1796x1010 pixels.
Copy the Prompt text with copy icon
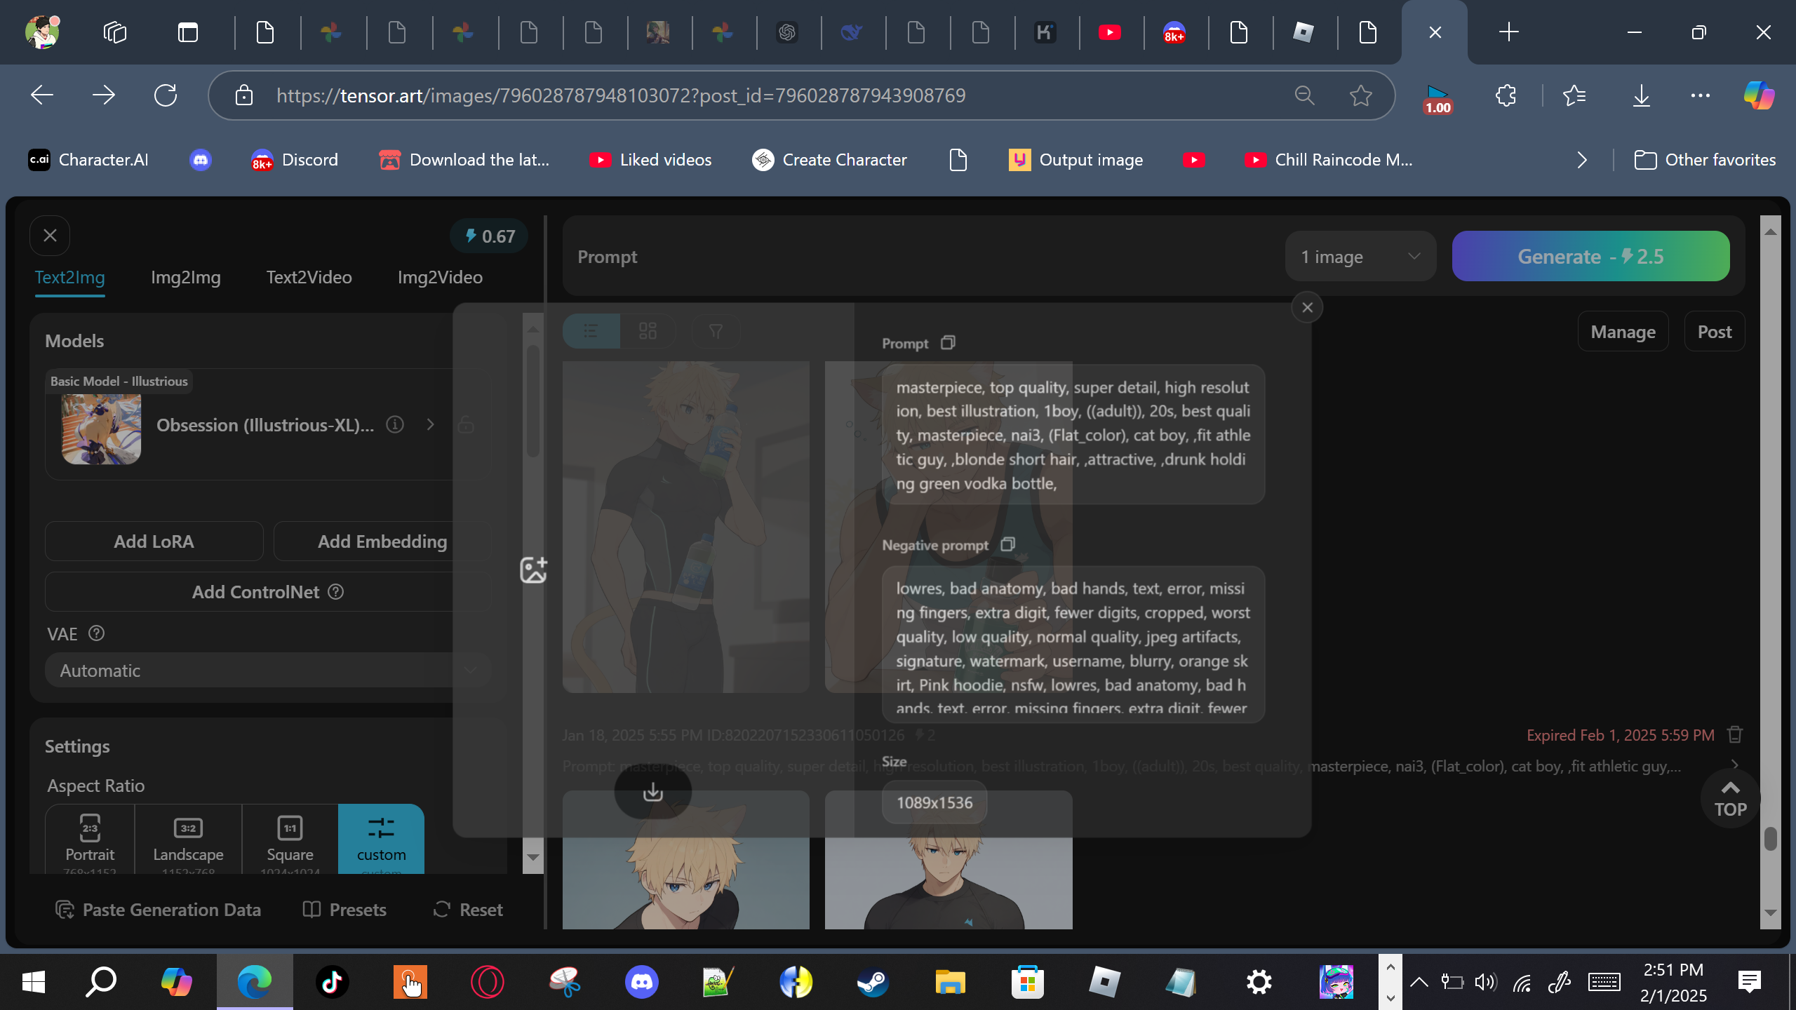[x=948, y=343]
